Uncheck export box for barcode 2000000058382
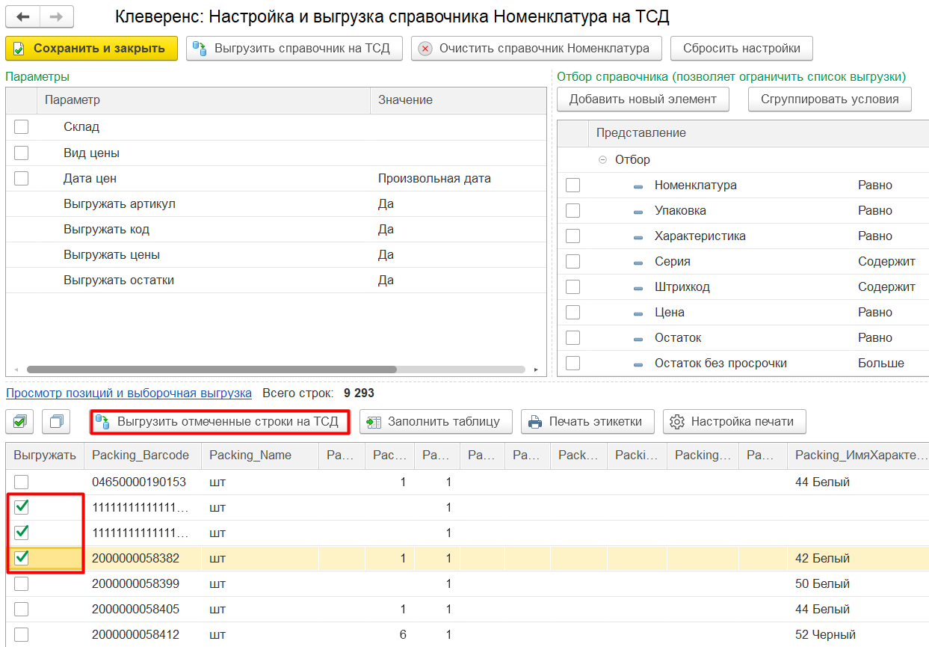 click(x=21, y=558)
